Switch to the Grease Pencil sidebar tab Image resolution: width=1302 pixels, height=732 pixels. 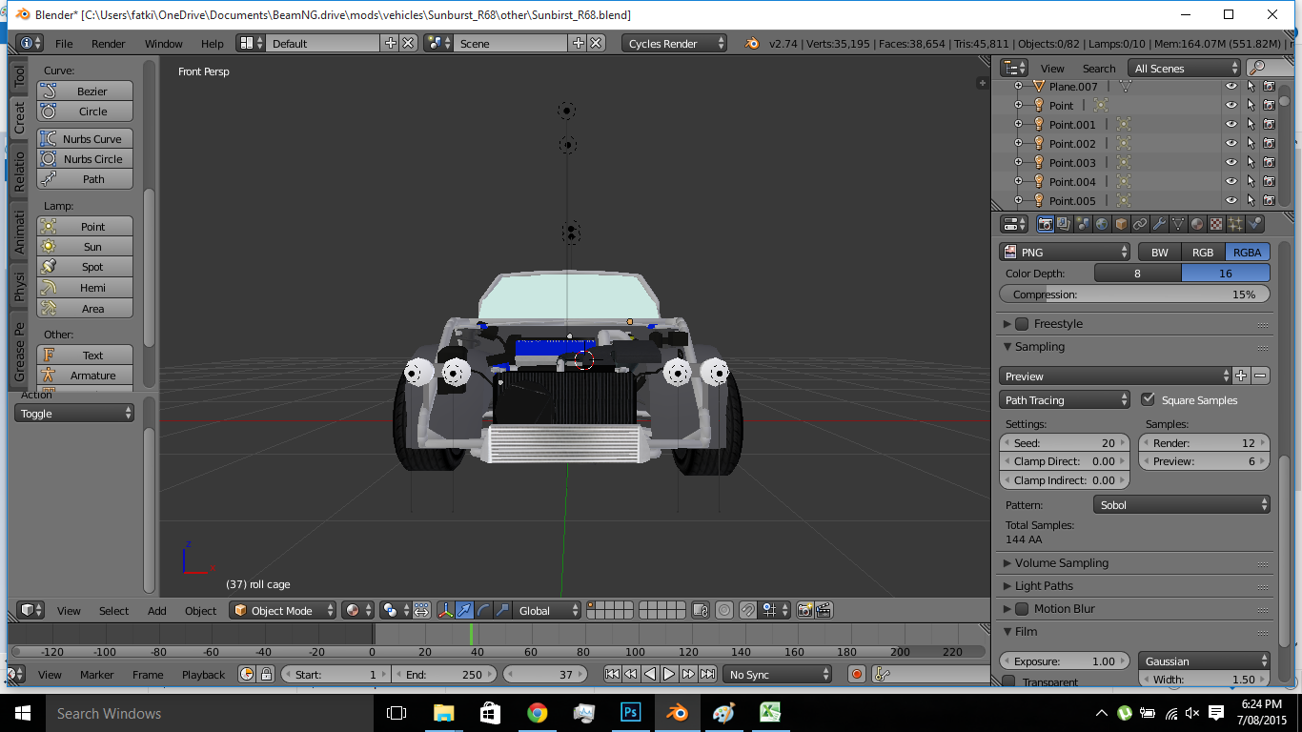click(19, 352)
